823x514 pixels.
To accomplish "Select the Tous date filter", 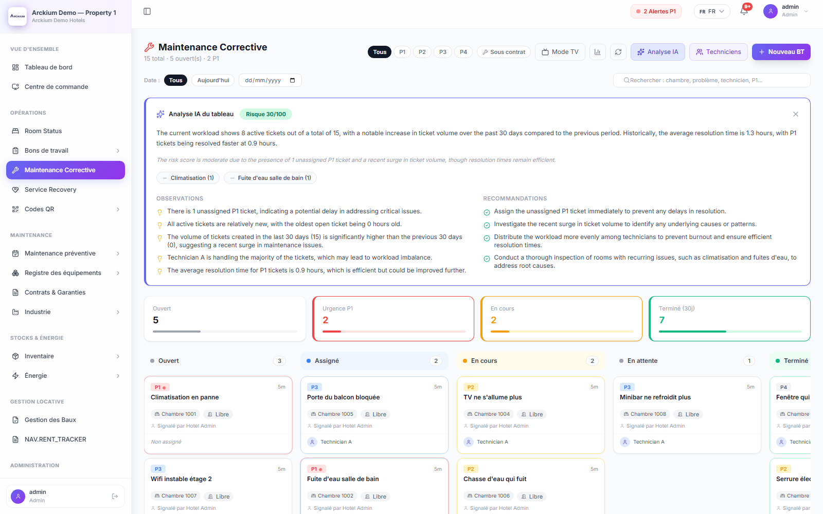I will (x=175, y=80).
